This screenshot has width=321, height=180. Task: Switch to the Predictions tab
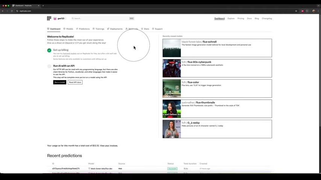tap(83, 29)
